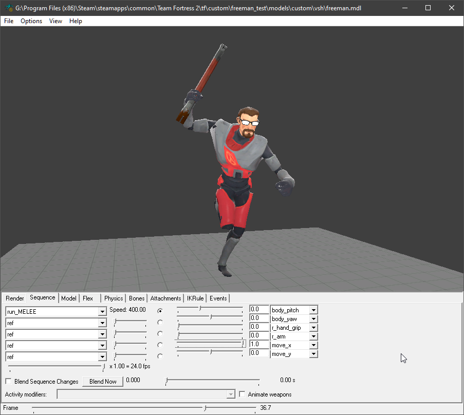This screenshot has height=415, width=464.
Task: Adjust the move_y slider
Action: (210, 352)
